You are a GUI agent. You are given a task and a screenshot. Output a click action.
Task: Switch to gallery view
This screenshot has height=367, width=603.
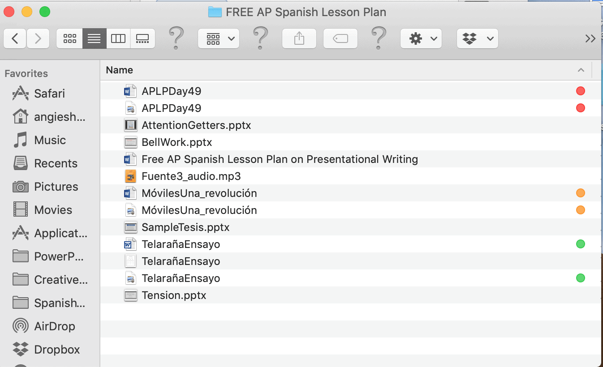click(142, 38)
